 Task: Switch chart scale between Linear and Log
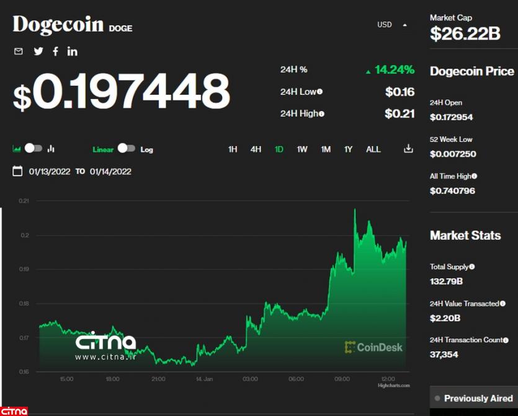click(x=127, y=149)
